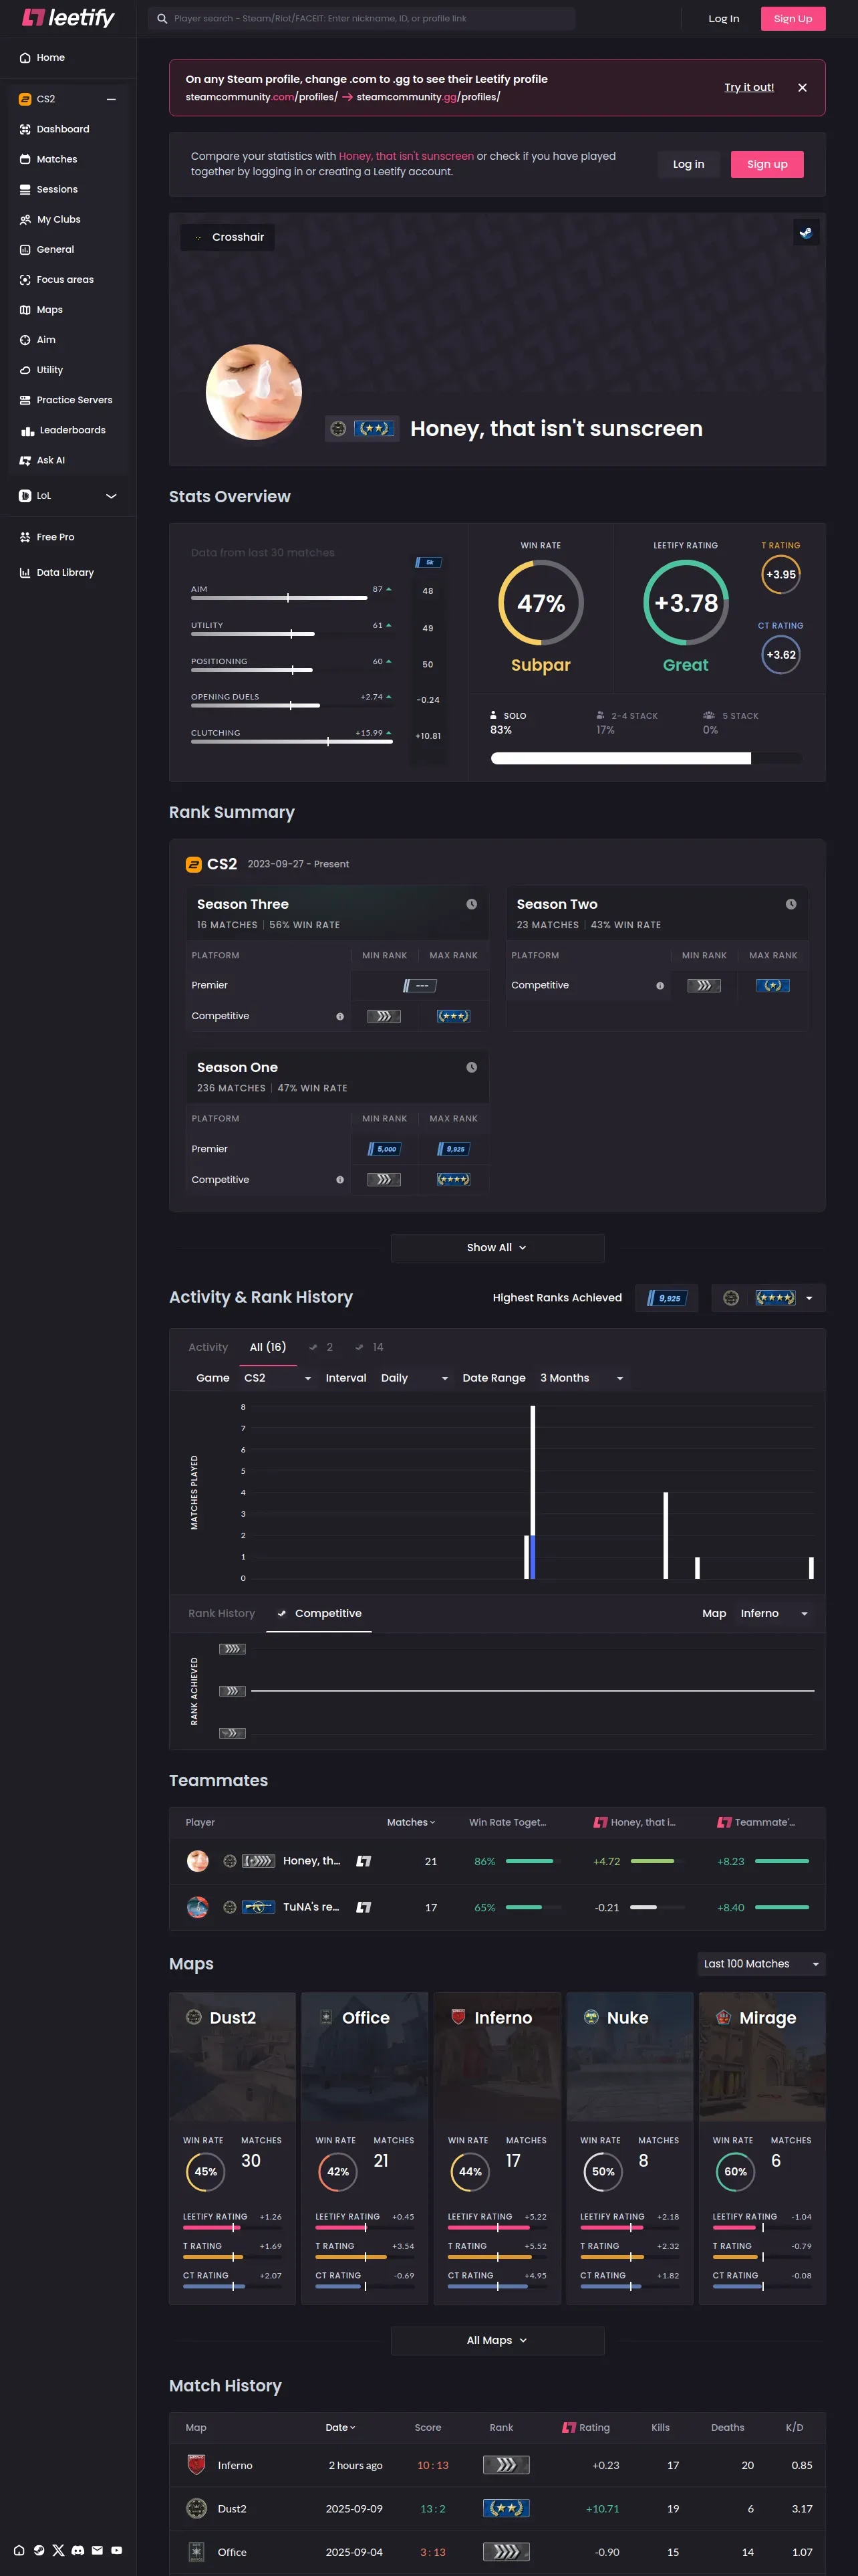Screen dimensions: 858x2576
Task: Click the Inferno map icon in Match History
Action: click(196, 2465)
